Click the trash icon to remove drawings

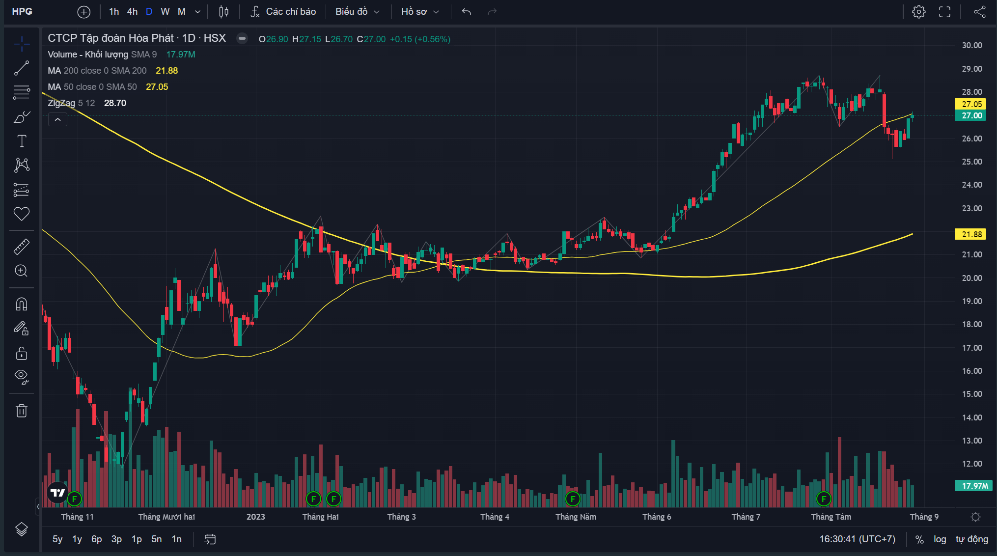(x=22, y=411)
